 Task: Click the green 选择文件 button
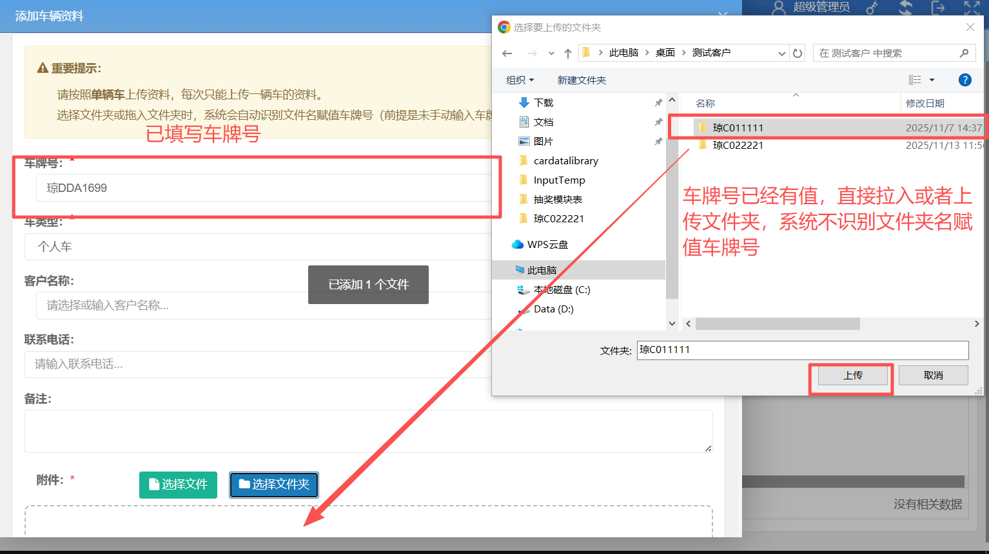(x=178, y=484)
